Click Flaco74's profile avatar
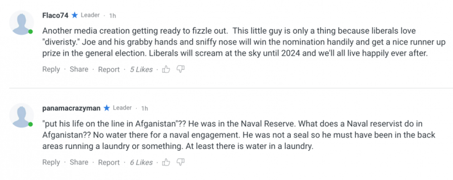453x180 pixels. pyautogui.click(x=21, y=23)
